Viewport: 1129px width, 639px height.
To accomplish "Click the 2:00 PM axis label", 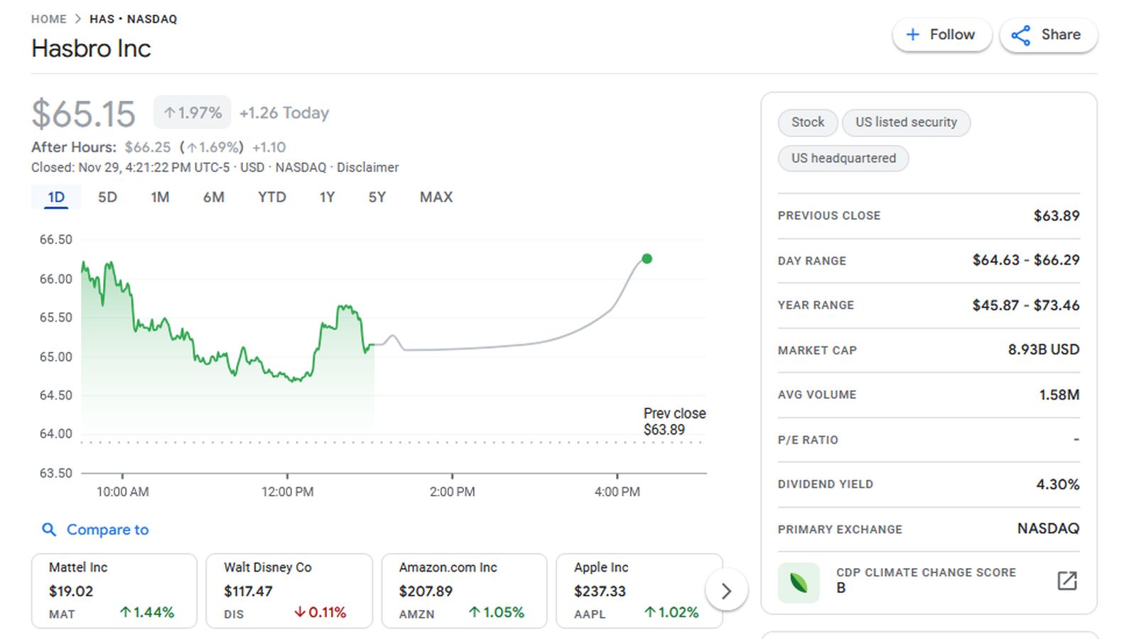I will [x=452, y=491].
